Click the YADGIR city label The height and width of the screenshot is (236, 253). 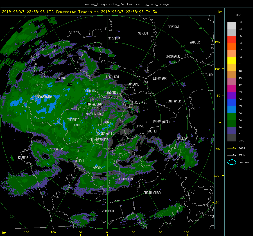(x=195, y=42)
